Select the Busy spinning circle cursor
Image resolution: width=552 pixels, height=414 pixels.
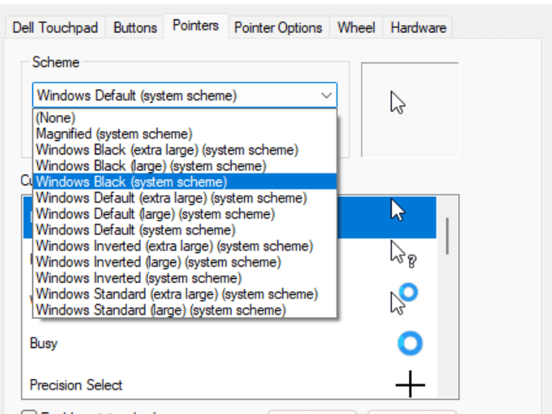410,344
